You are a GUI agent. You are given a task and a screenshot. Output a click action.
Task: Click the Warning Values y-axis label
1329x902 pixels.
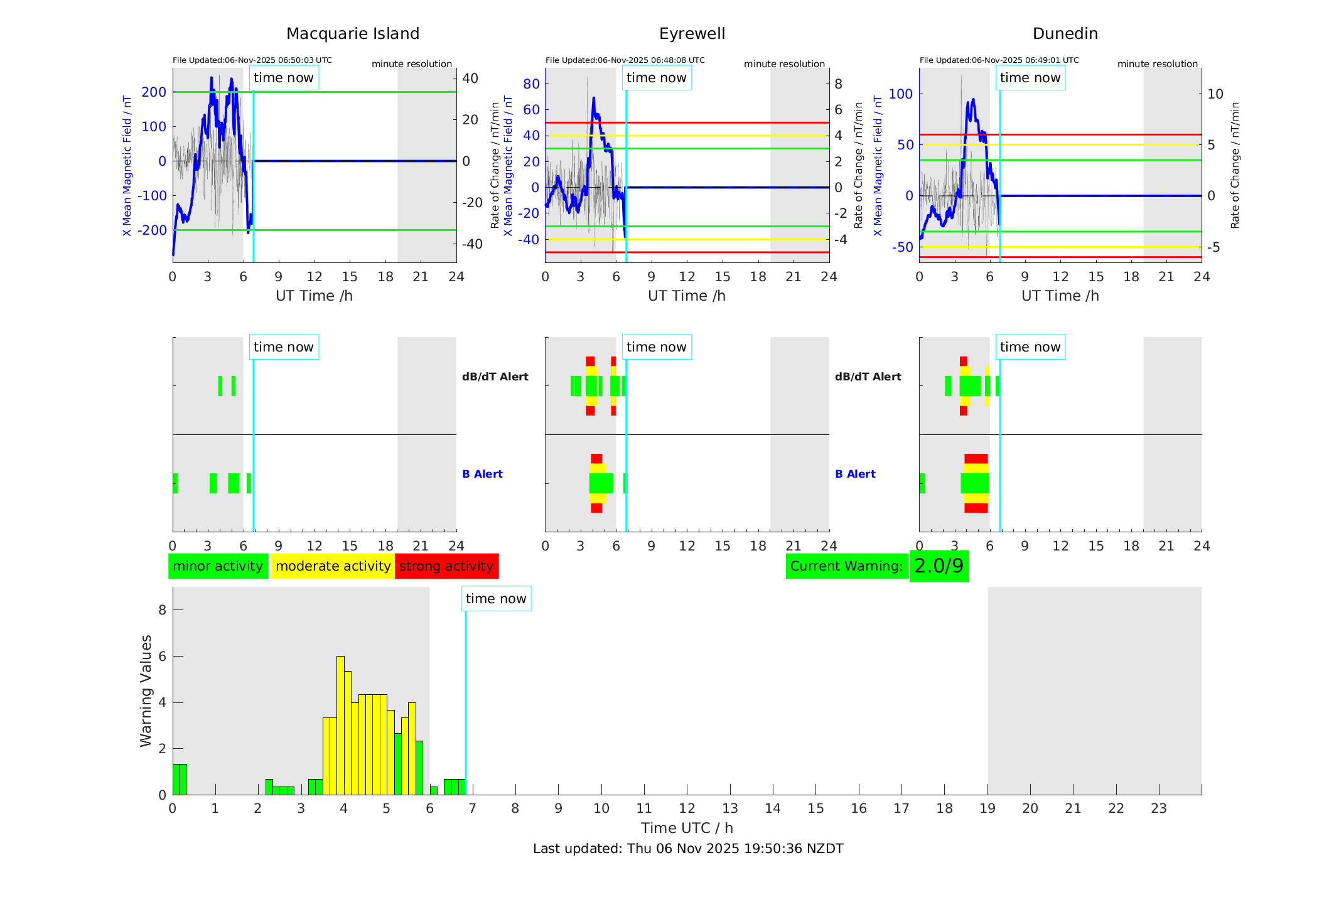[x=146, y=690]
